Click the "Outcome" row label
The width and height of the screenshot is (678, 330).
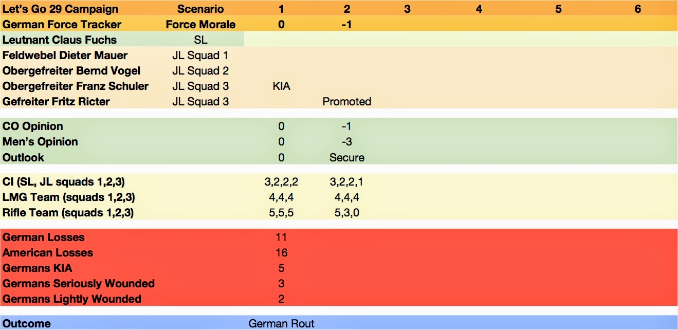point(27,324)
